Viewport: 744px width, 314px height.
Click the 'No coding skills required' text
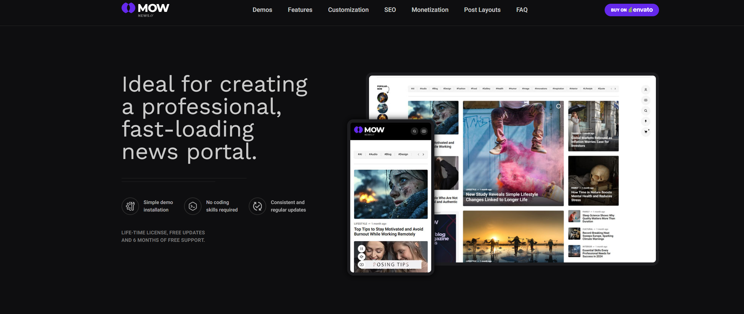[x=222, y=206]
